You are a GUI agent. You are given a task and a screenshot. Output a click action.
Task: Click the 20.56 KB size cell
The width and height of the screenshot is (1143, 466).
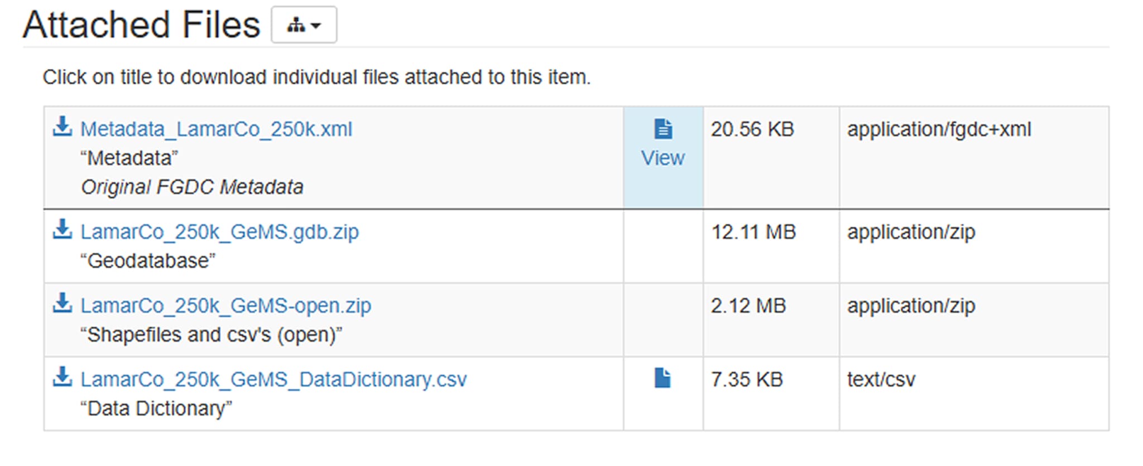(771, 158)
